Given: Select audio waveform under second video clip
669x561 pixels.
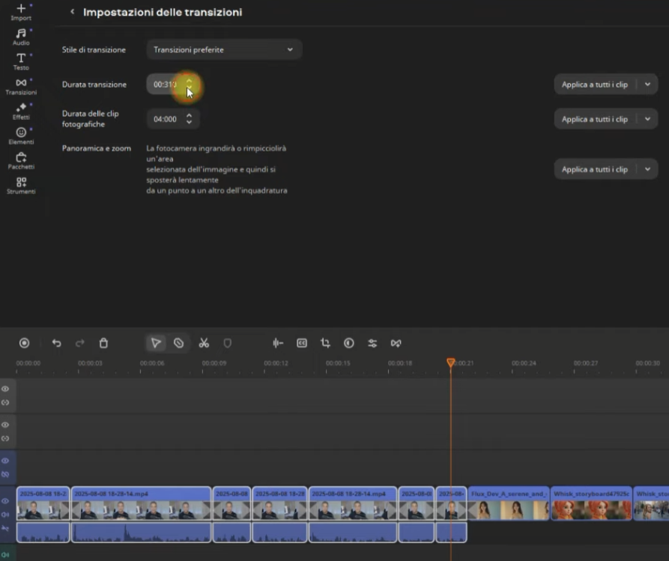Looking at the screenshot, I should click(142, 533).
